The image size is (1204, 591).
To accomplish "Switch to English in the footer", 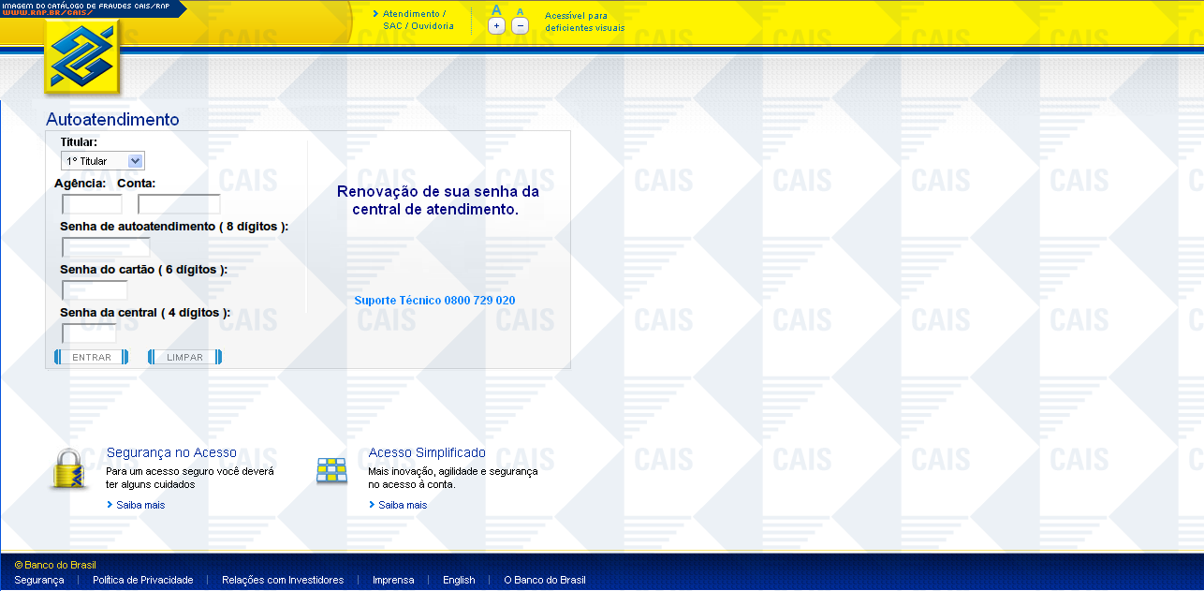I will point(459,580).
